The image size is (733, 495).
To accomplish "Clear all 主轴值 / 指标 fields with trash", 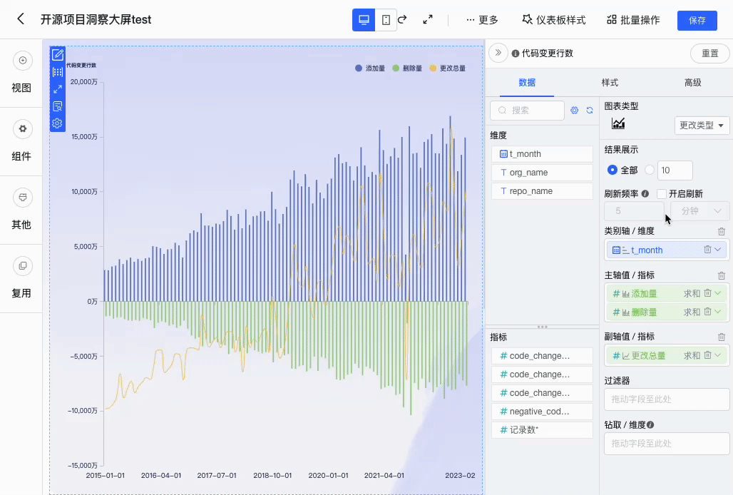I will pyautogui.click(x=722, y=275).
